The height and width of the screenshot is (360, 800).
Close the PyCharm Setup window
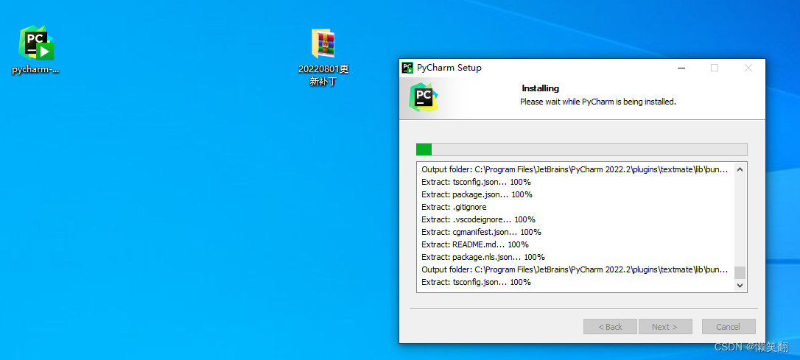coord(748,68)
